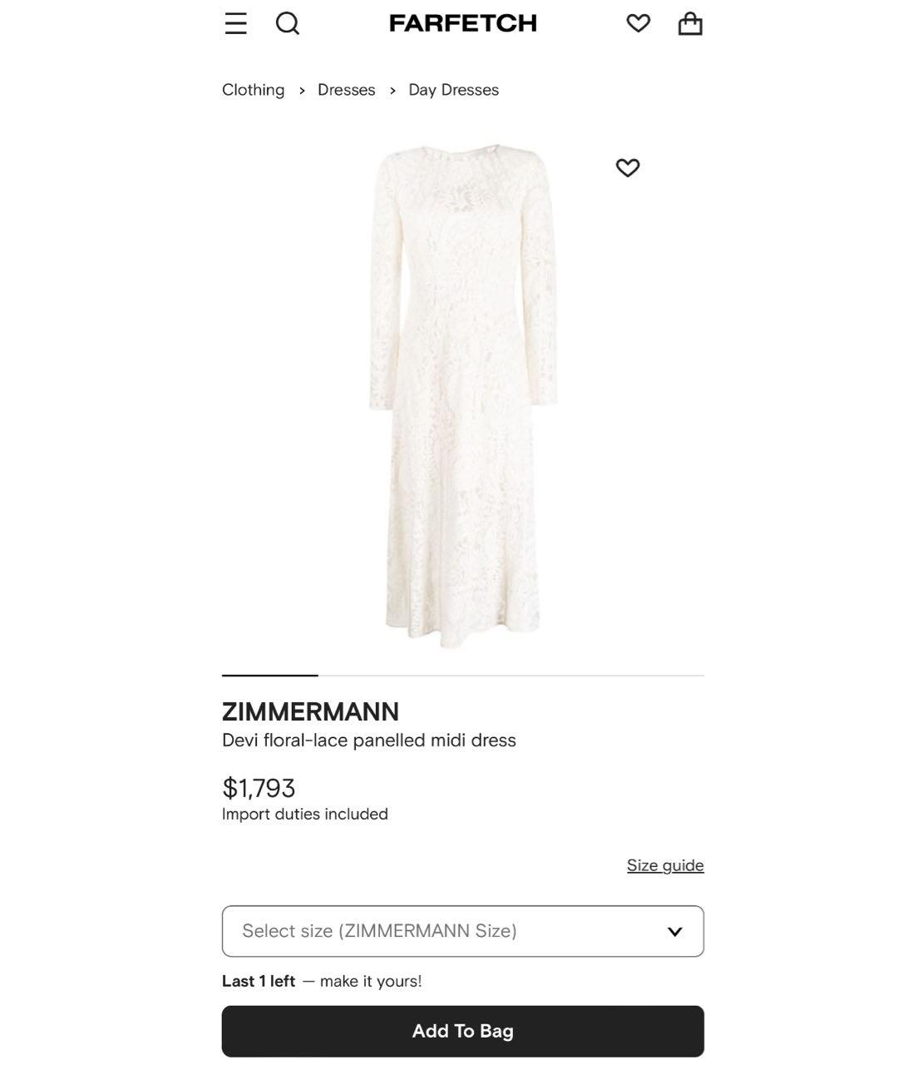898x1065 pixels.
Task: Open the search magnifier icon
Action: 288,23
